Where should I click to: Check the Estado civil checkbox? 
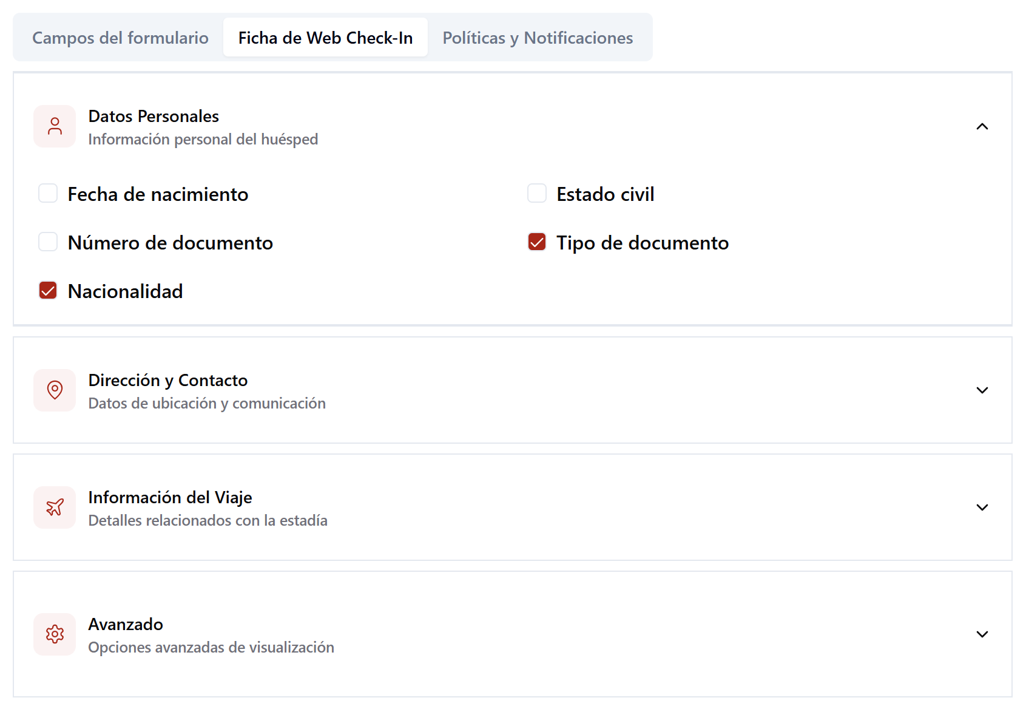point(537,194)
